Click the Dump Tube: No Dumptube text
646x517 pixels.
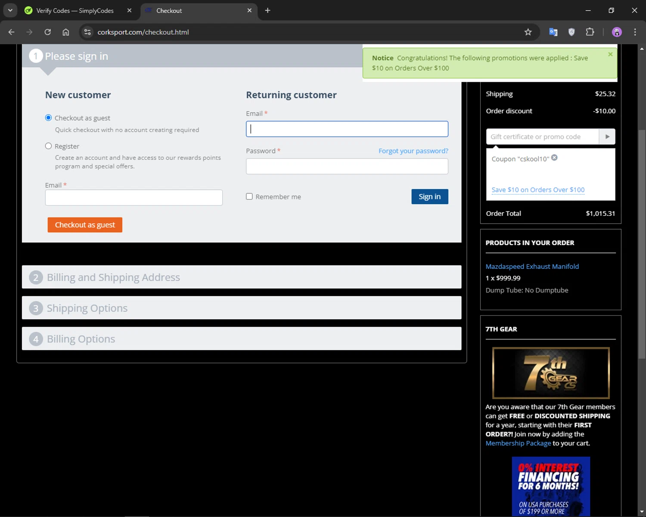527,290
